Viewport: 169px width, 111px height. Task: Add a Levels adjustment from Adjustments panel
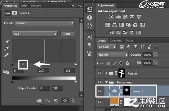click(x=118, y=17)
